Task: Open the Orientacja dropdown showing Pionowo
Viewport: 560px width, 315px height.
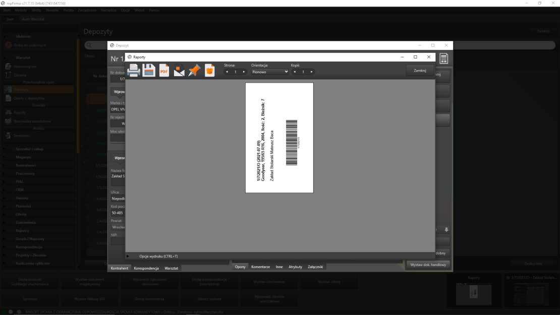Action: point(269,72)
